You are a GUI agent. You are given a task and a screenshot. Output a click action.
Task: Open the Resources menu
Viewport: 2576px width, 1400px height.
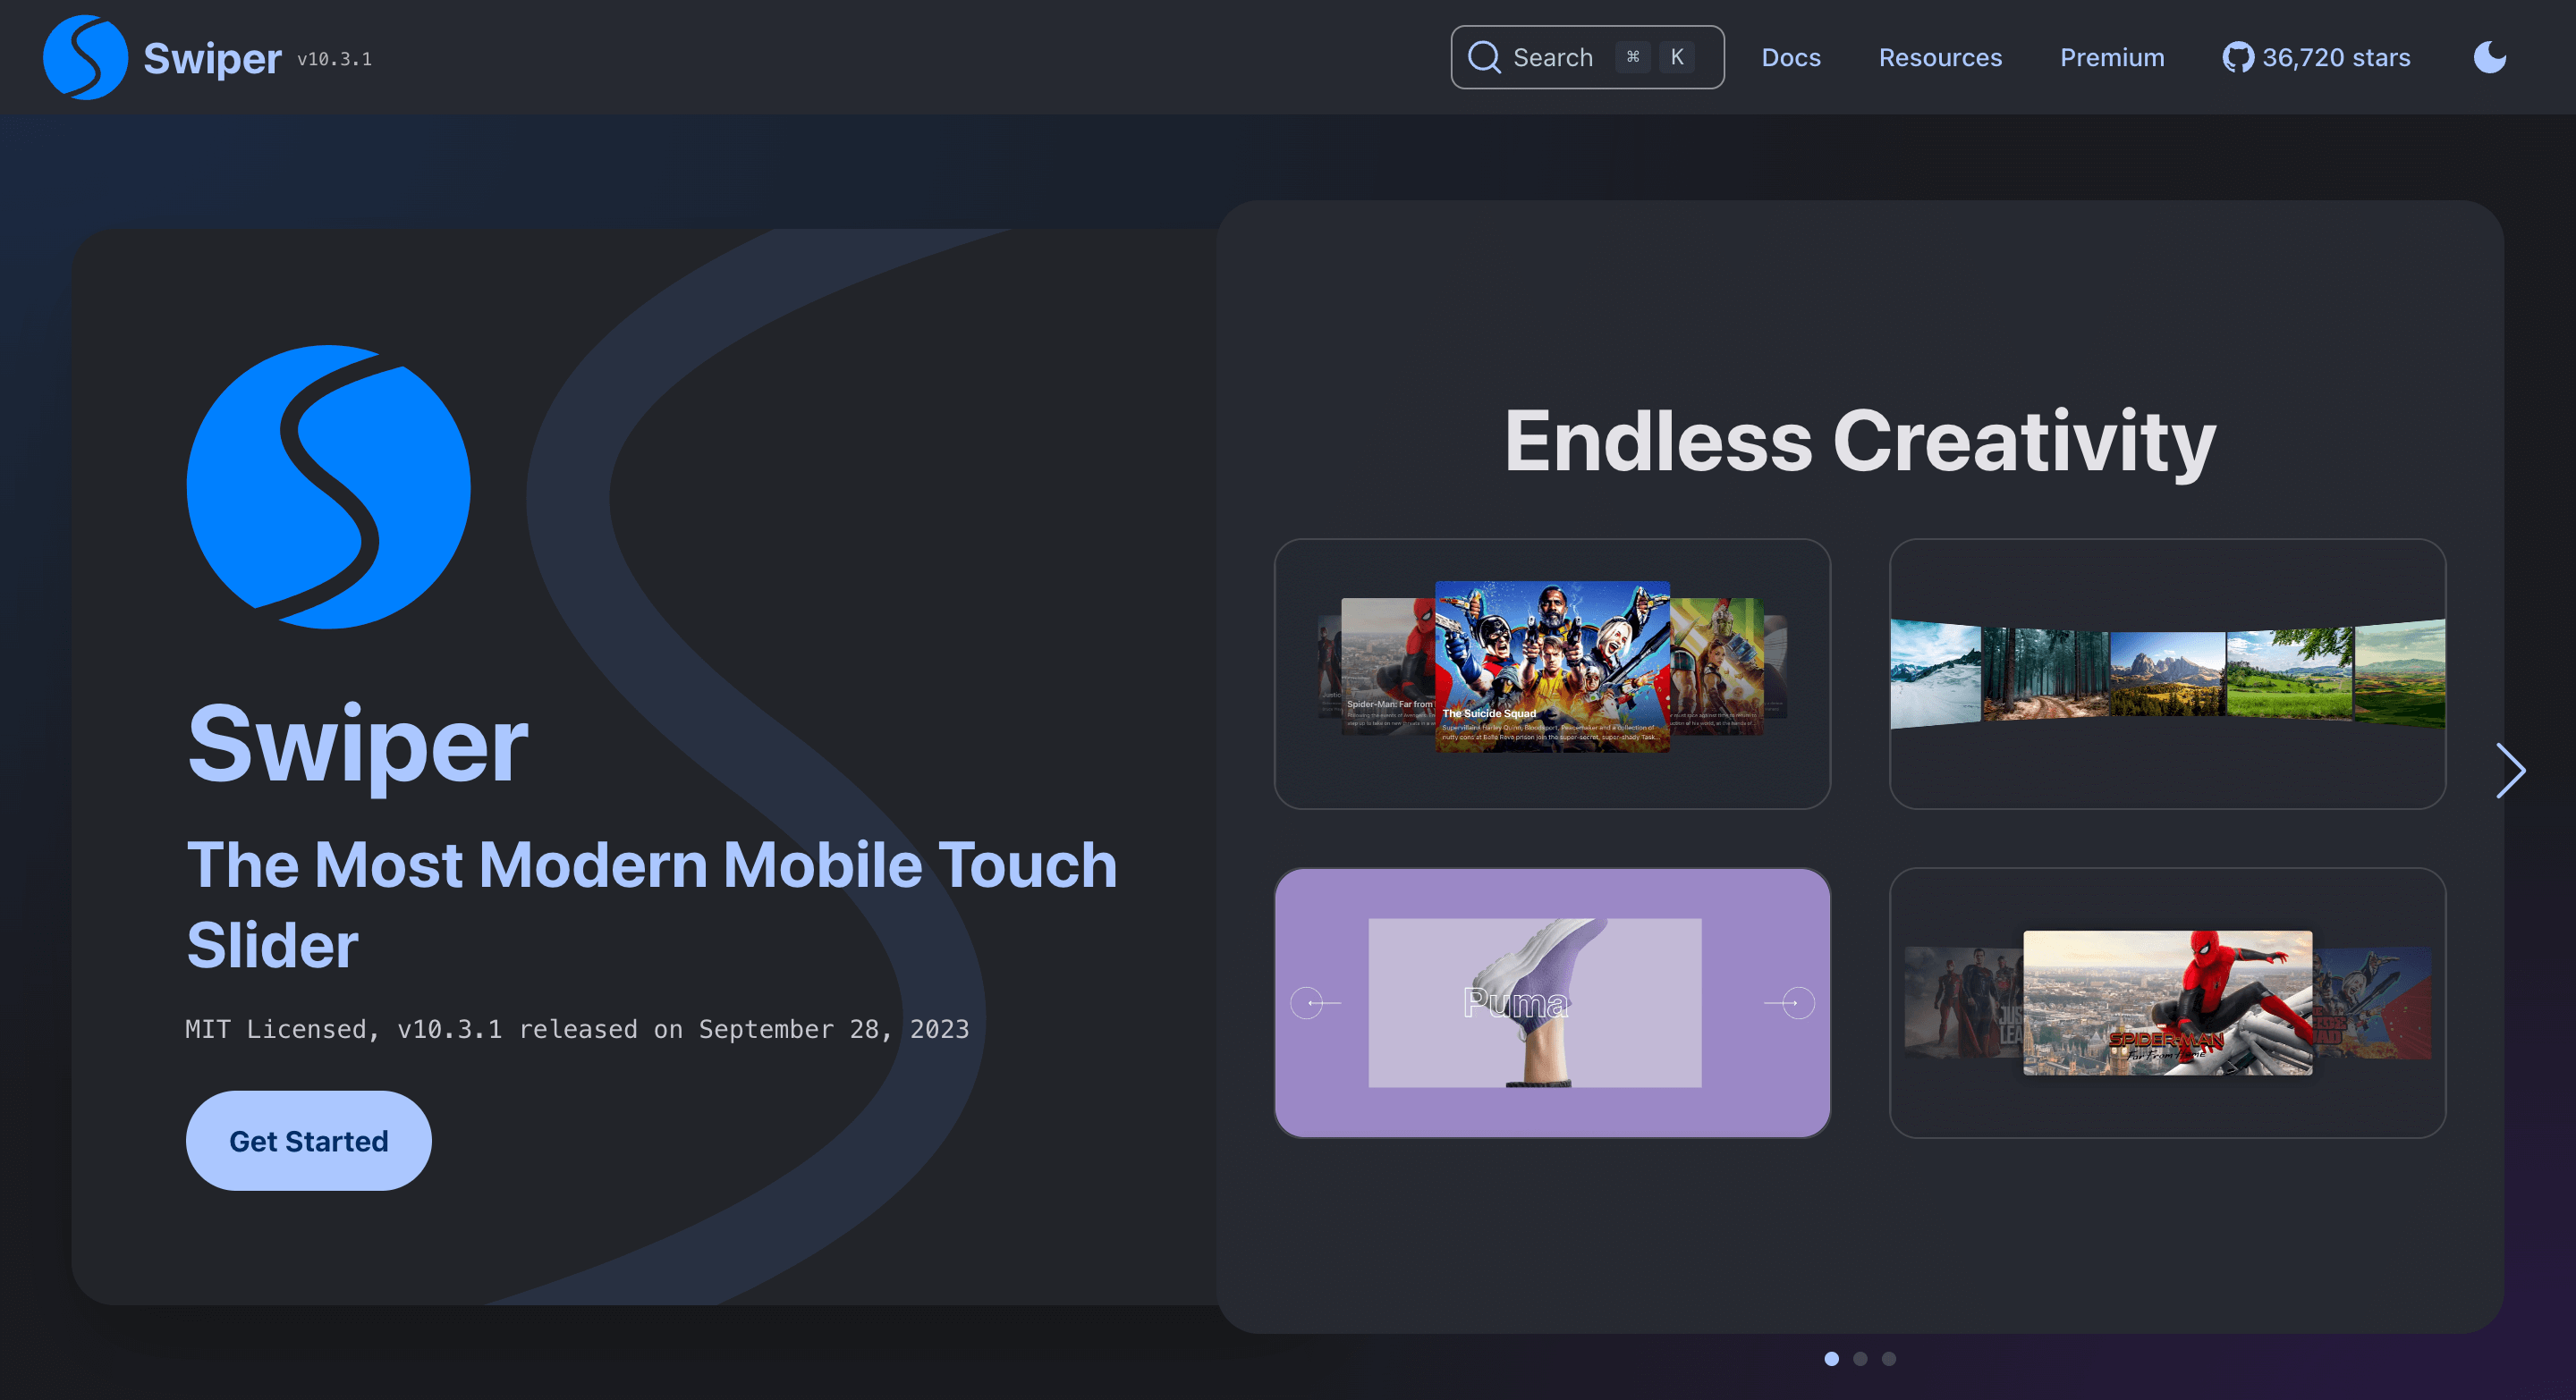tap(1939, 57)
